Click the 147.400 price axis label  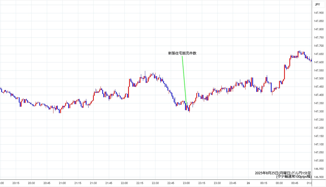319,95
